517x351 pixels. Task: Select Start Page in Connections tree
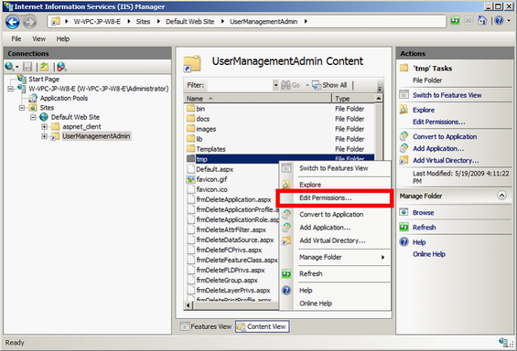(x=44, y=79)
